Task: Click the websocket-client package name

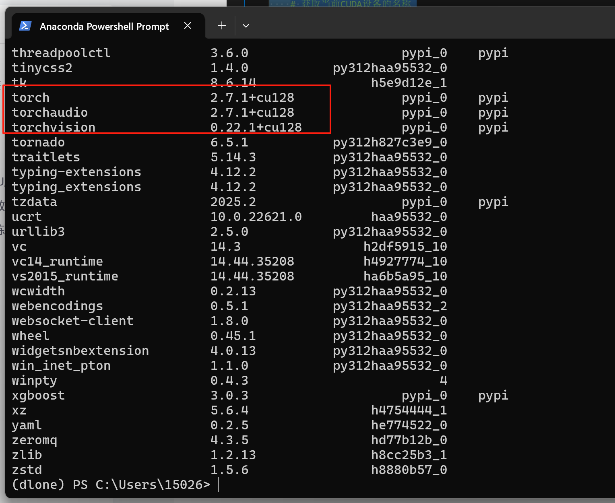Action: click(73, 321)
